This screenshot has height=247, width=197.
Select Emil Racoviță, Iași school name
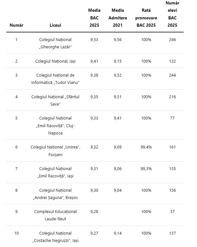[55, 172]
